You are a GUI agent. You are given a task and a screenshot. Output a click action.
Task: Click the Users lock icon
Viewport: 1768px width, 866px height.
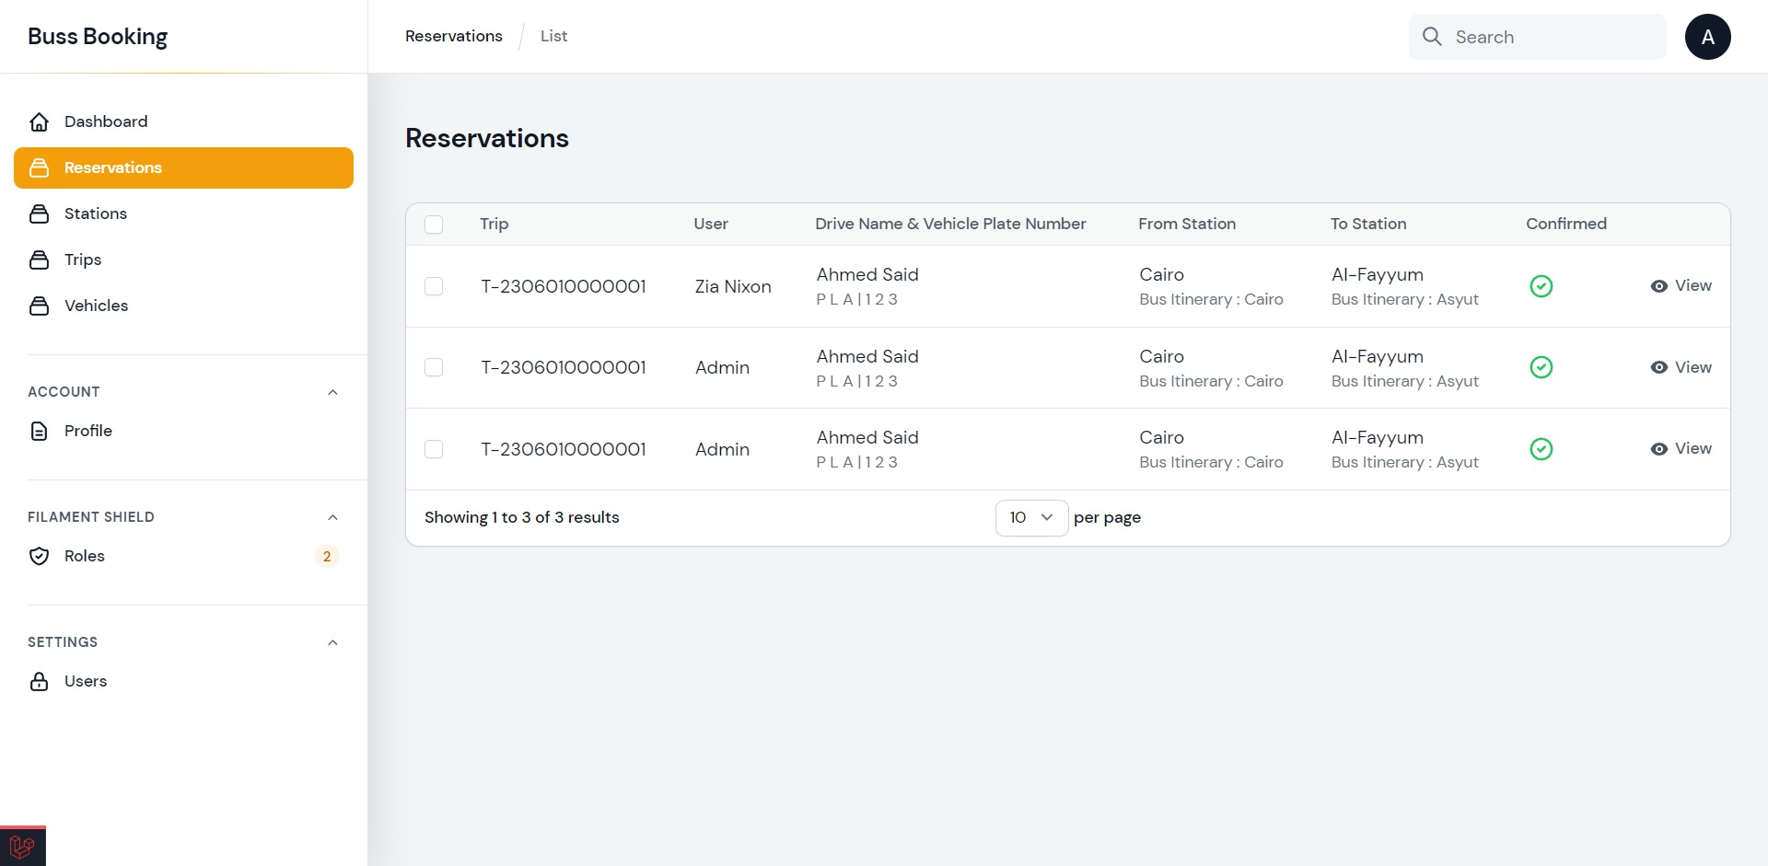[39, 681]
